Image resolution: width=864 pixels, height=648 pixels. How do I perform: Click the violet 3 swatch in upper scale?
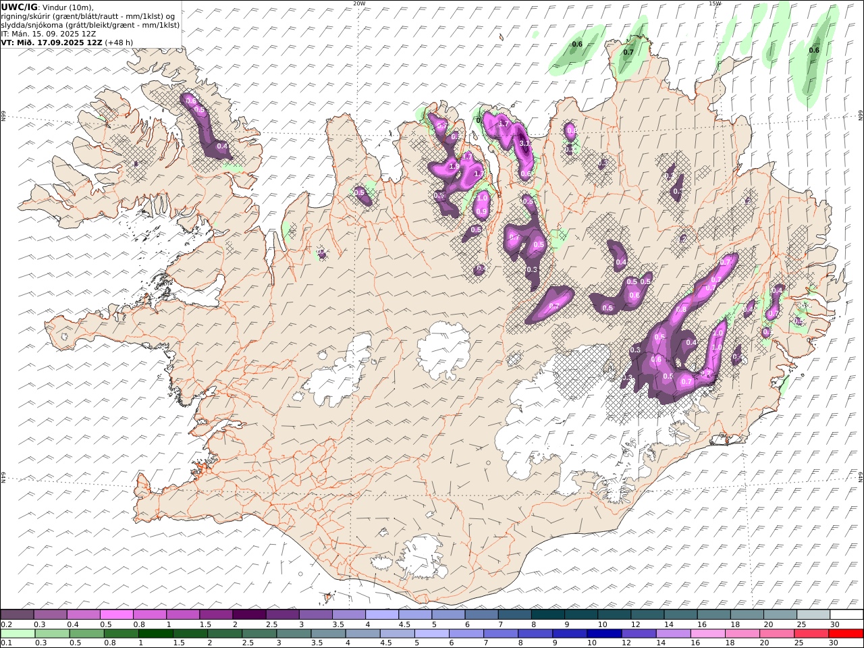click(x=316, y=614)
